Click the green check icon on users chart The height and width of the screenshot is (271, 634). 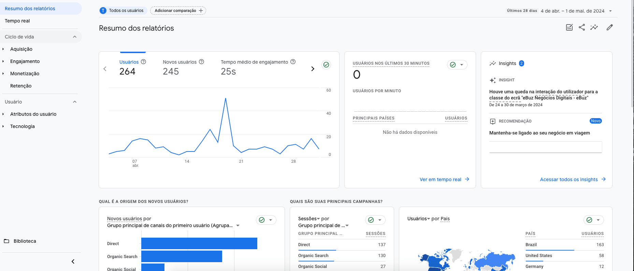tap(326, 65)
